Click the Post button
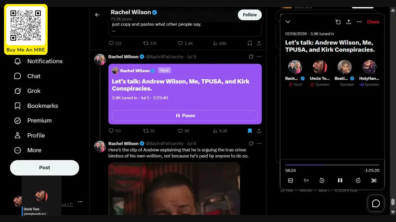 click(45, 168)
